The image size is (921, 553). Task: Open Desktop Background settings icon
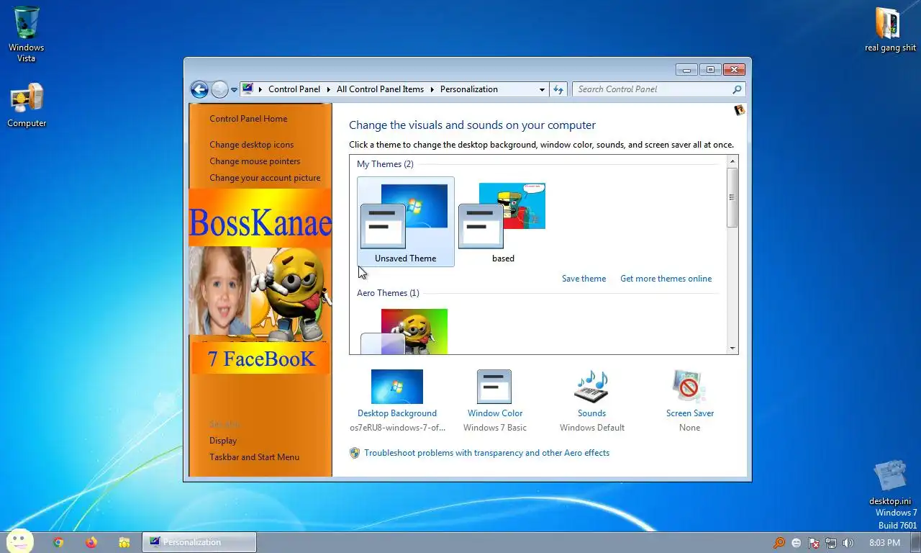[397, 387]
